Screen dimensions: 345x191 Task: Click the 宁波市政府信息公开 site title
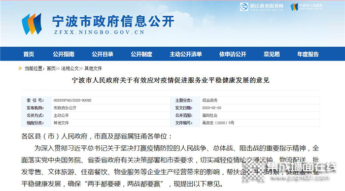[113, 21]
